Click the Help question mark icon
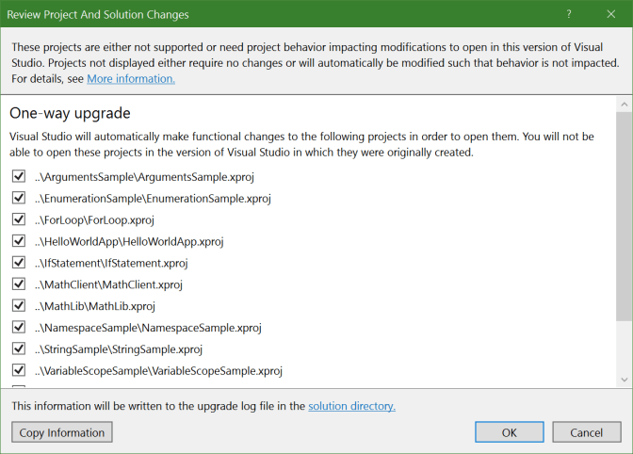This screenshot has width=633, height=454. point(569,15)
